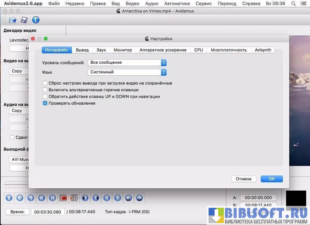Click the OK button in settings
310x225 pixels.
271,179
